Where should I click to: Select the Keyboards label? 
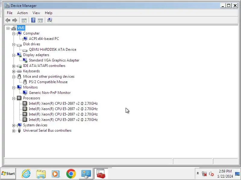31,71
